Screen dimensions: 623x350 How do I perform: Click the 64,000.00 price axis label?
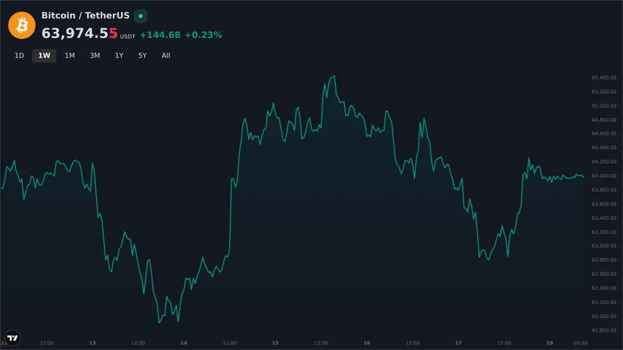(604, 176)
